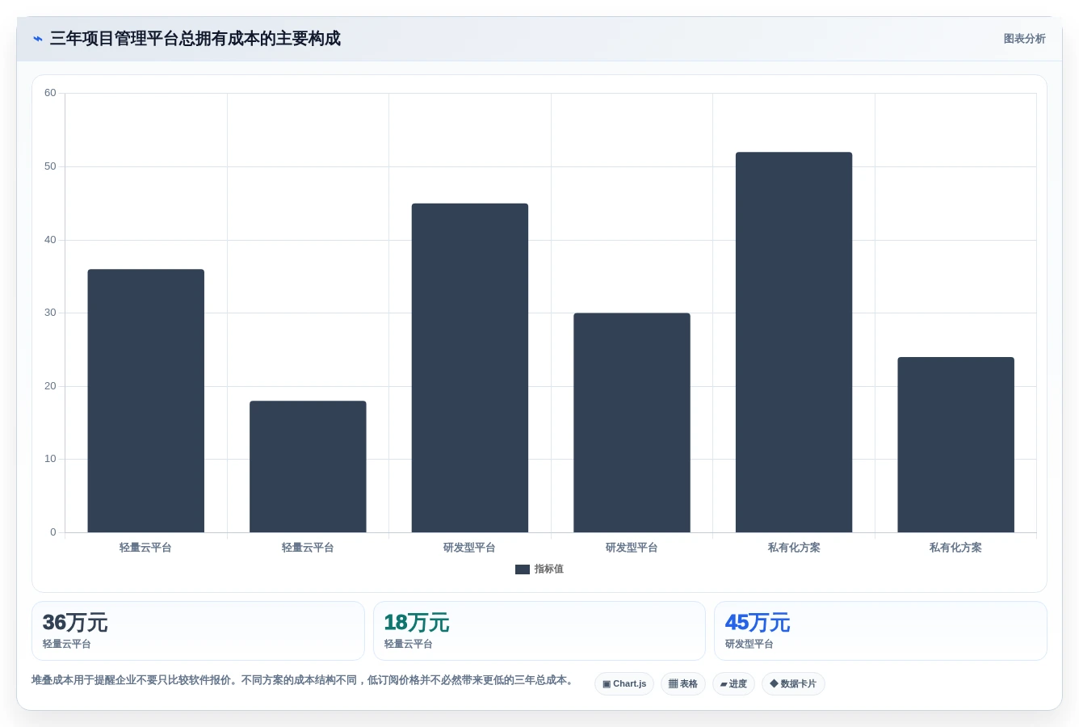
Task: Click the chart title 三年项目管理平台总拥有成本的主要构成
Action: (x=195, y=39)
